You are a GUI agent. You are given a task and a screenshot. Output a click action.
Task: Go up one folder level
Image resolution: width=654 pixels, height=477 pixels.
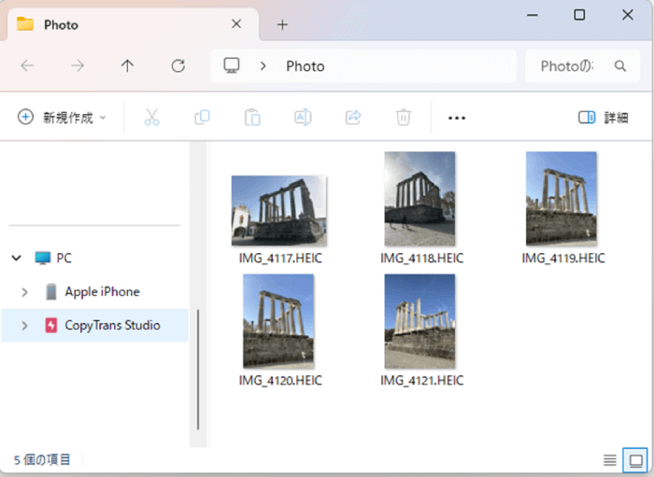click(x=128, y=66)
